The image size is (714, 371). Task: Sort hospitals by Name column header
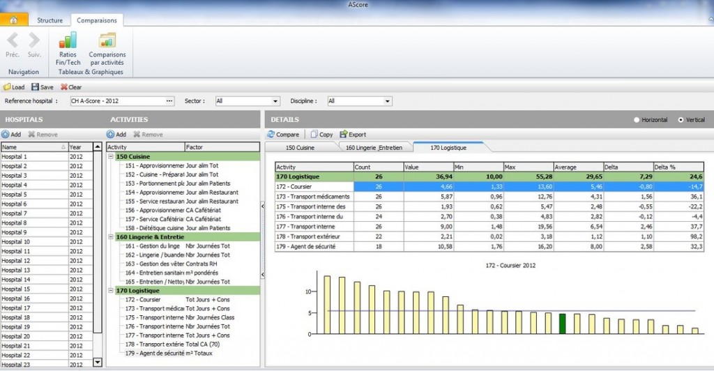(x=34, y=147)
